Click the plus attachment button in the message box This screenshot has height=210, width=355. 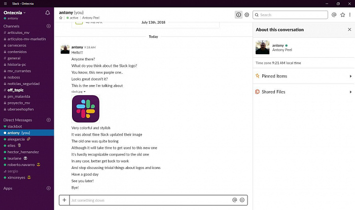pos(64,200)
